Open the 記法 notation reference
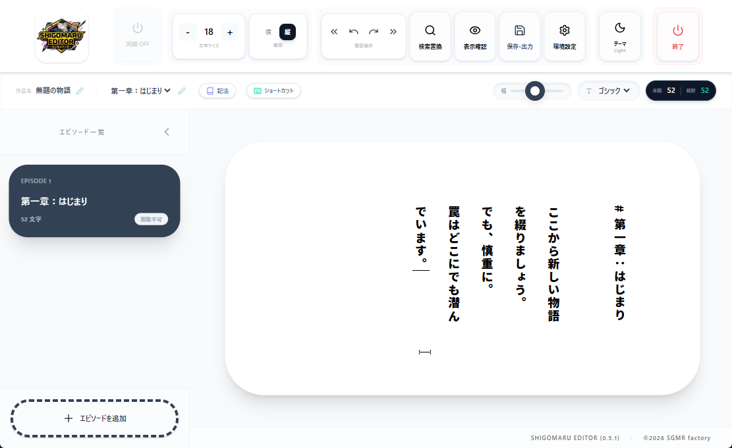The height and width of the screenshot is (448, 732). [x=217, y=90]
